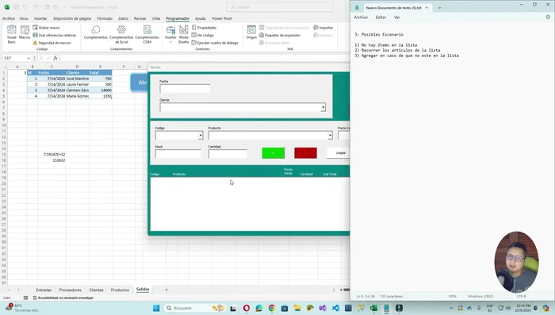The width and height of the screenshot is (555, 315).
Task: Click Ver código in ribbon
Action: pos(202,35)
